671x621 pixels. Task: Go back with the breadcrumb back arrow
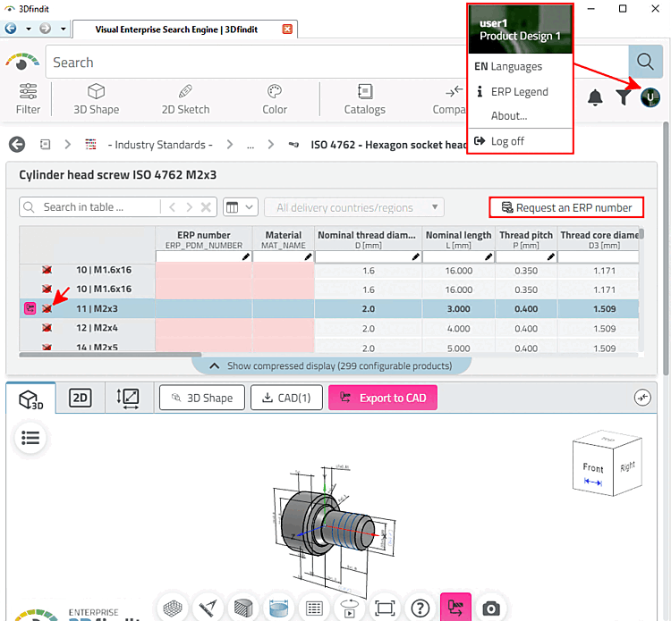tap(17, 145)
